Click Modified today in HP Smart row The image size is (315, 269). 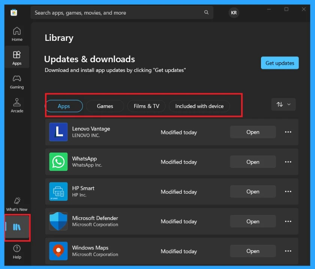(x=179, y=192)
